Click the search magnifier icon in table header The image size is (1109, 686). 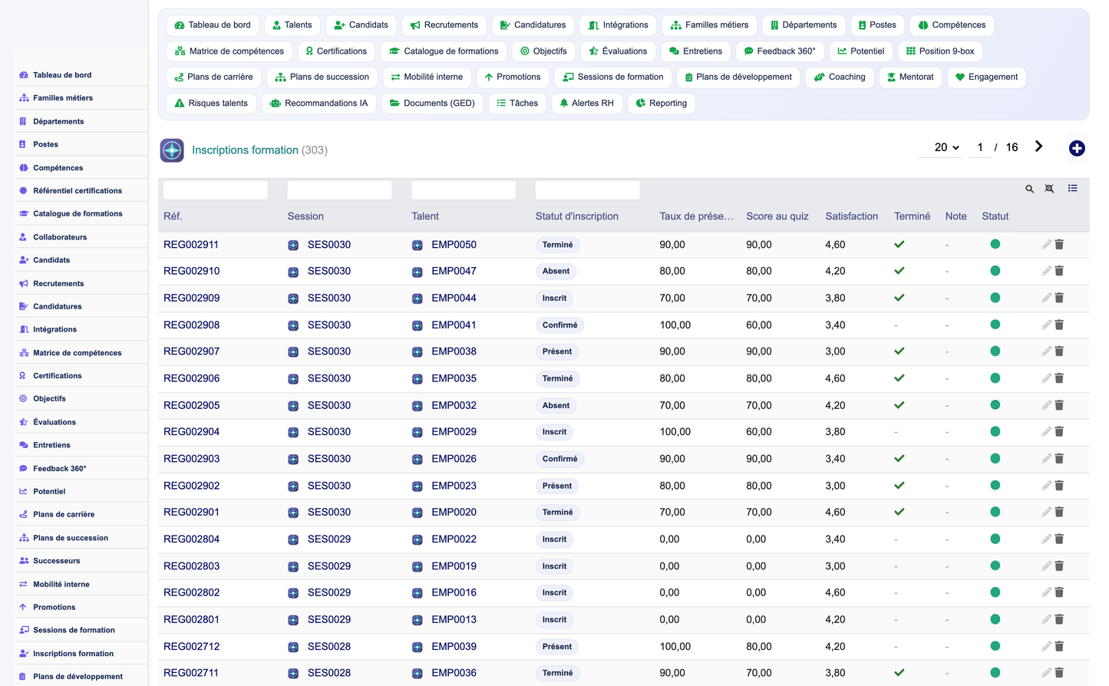1029,189
